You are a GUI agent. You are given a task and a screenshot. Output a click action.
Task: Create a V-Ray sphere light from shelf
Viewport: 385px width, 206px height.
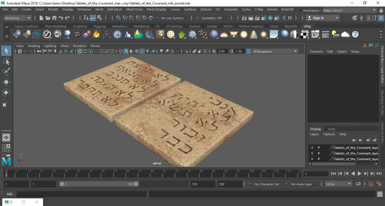tap(243, 35)
